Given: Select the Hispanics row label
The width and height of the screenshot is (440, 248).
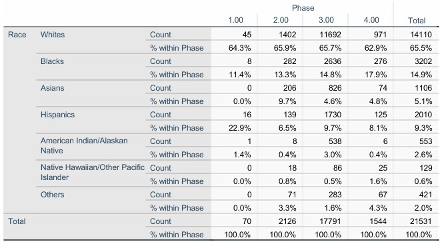Looking at the screenshot, I should (x=57, y=115).
